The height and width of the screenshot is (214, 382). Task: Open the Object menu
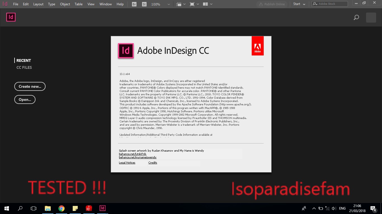click(x=65, y=4)
